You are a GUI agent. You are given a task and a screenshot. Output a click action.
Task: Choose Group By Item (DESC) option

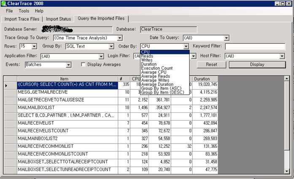point(165,92)
